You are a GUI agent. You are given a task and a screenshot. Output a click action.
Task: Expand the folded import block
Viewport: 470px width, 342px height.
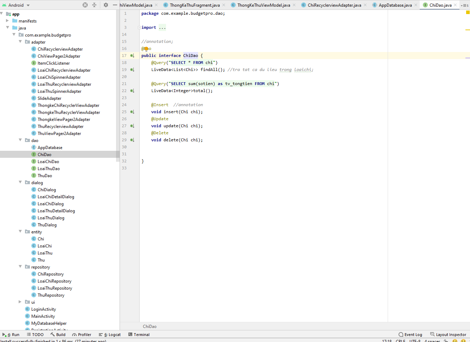[x=140, y=27]
